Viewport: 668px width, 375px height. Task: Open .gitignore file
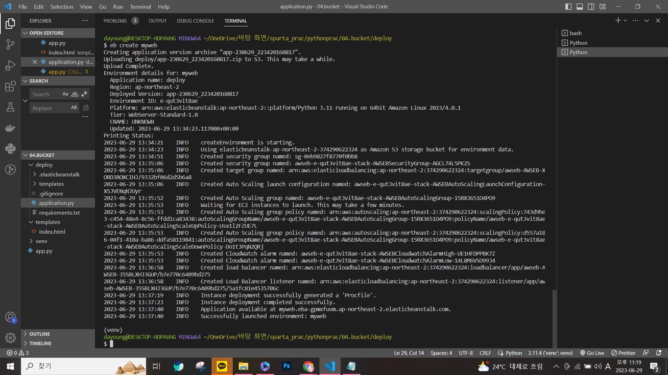(51, 193)
